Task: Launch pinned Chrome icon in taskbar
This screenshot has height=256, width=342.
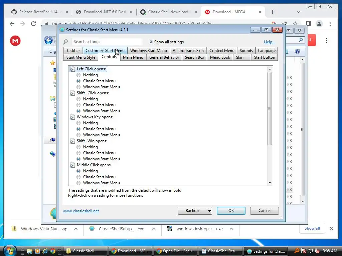Action: pyautogui.click(x=53, y=251)
